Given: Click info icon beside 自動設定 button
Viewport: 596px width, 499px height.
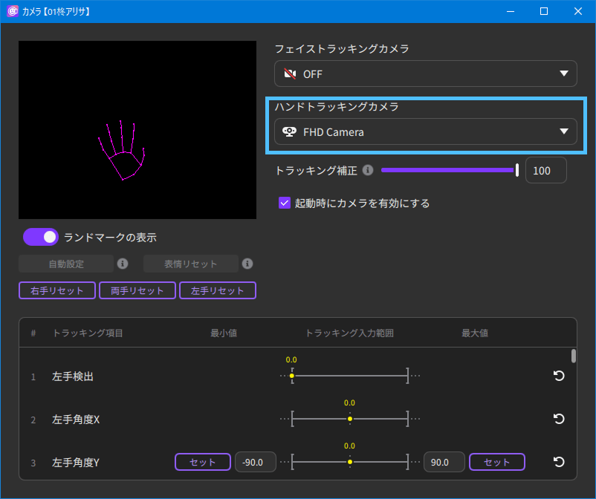Looking at the screenshot, I should coord(123,264).
